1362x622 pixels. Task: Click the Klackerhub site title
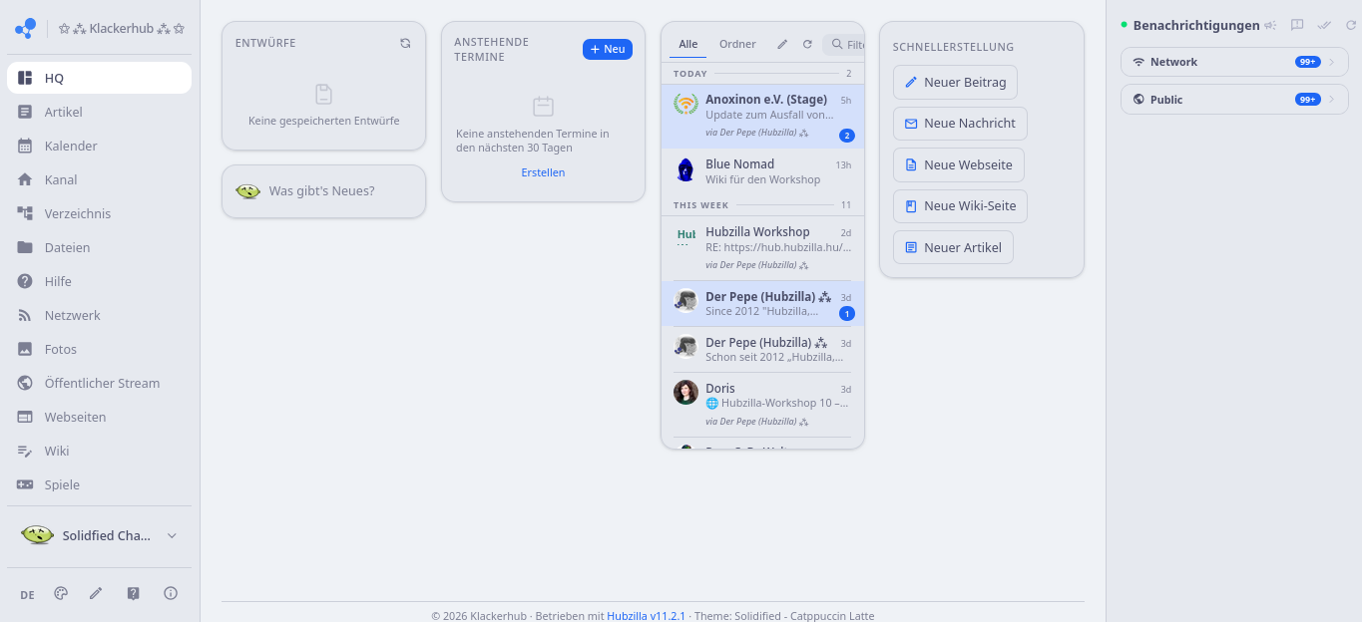[121, 29]
